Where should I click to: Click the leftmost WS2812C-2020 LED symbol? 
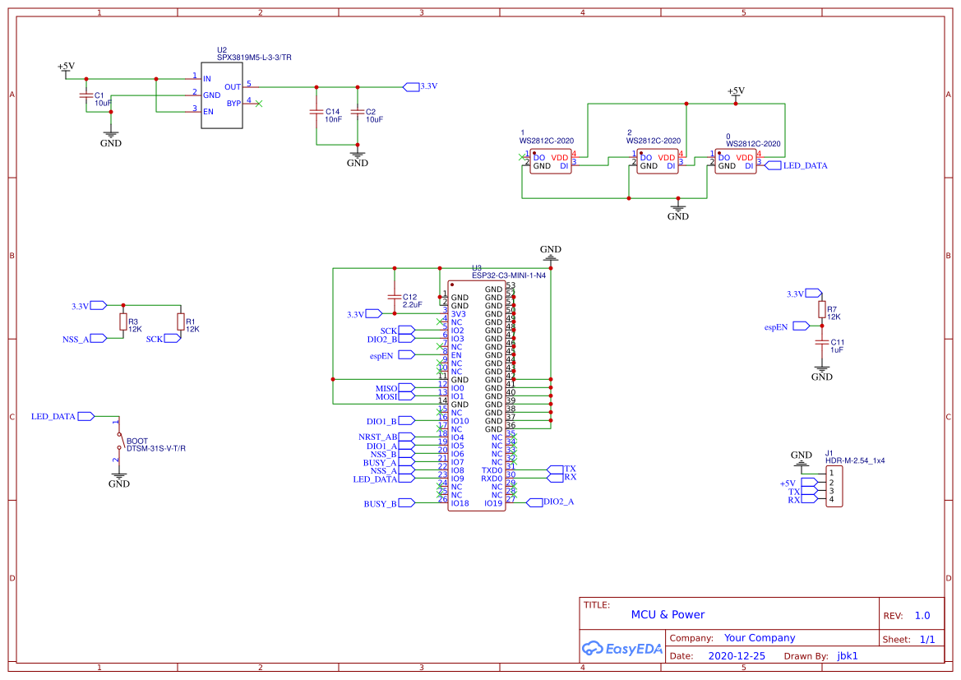pos(549,162)
